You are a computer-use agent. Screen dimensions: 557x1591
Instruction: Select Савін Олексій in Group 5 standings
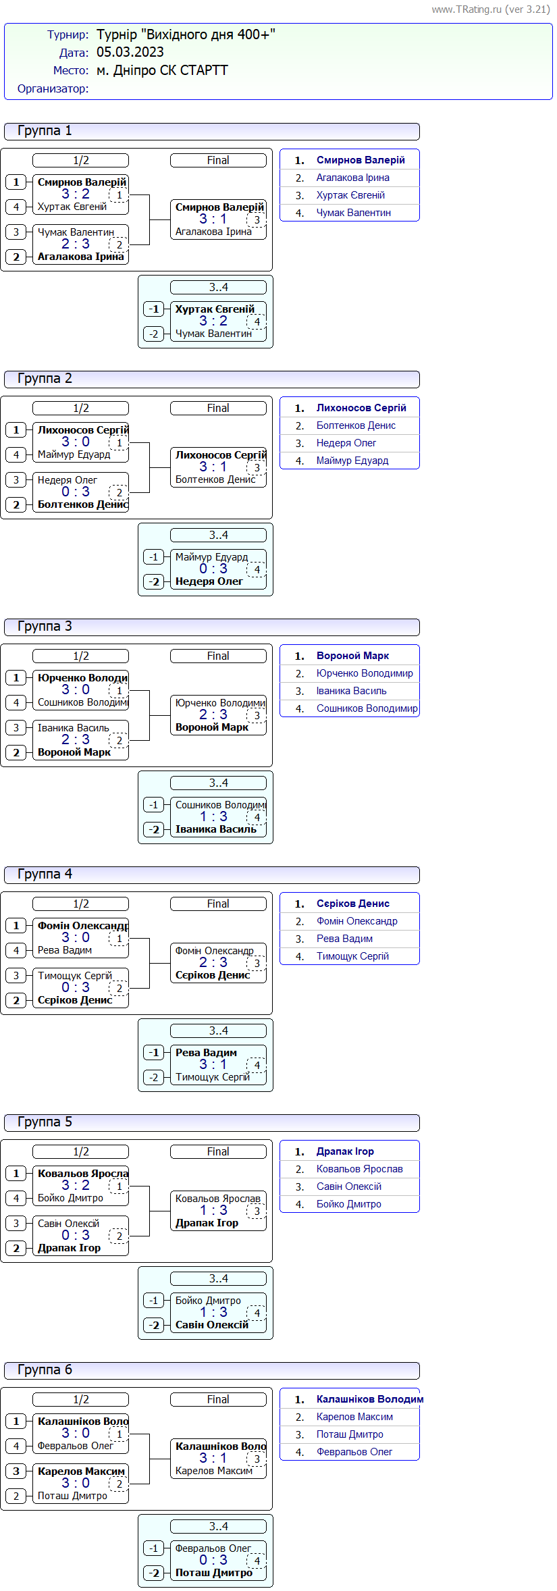pos(348,1186)
